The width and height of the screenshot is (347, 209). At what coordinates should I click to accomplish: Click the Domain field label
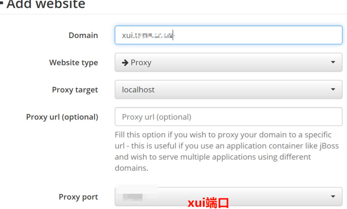[x=83, y=35]
